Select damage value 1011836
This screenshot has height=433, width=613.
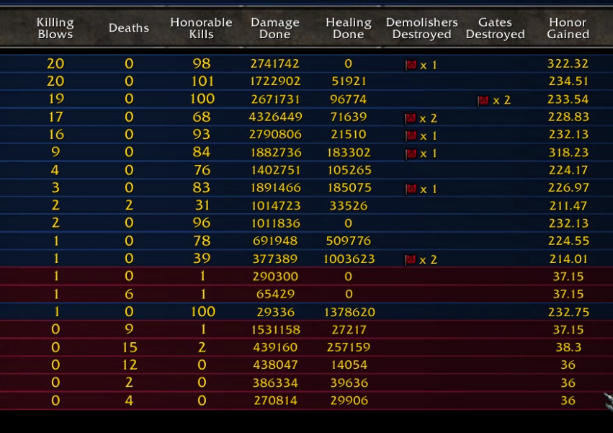275,223
